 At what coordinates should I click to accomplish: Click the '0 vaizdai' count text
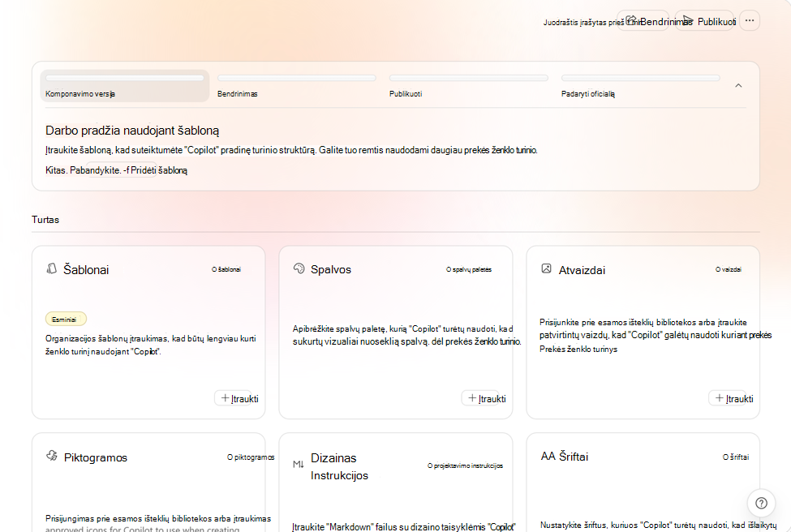point(729,269)
